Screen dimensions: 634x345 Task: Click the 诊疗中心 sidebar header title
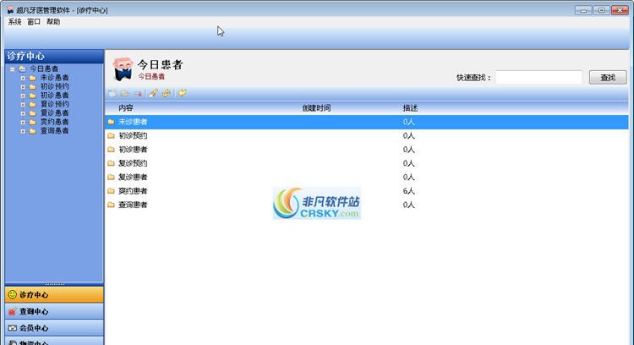26,56
